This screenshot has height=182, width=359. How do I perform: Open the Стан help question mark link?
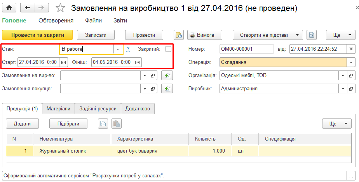[x=128, y=49]
